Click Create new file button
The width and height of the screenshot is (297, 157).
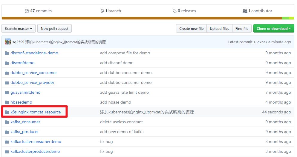(191, 29)
